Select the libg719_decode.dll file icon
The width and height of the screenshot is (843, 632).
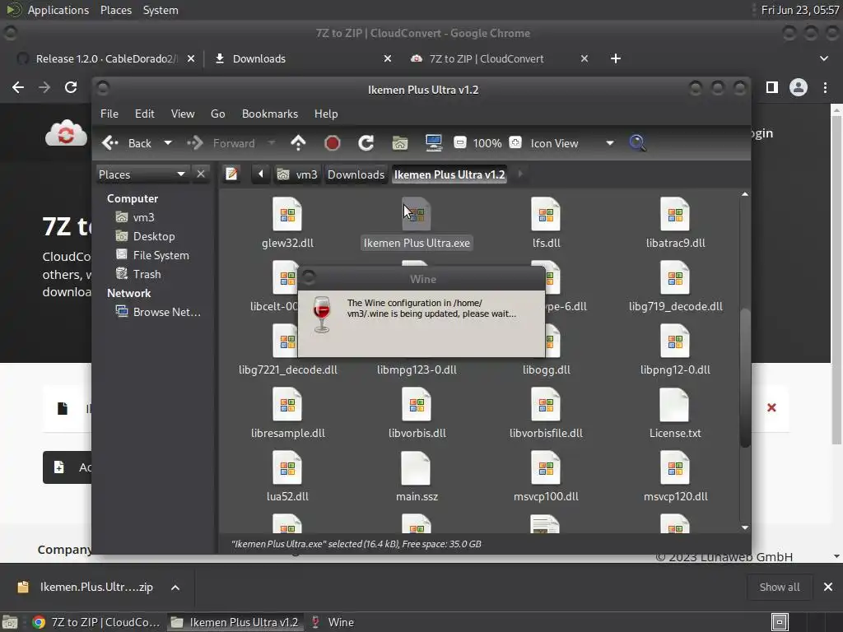[675, 277]
